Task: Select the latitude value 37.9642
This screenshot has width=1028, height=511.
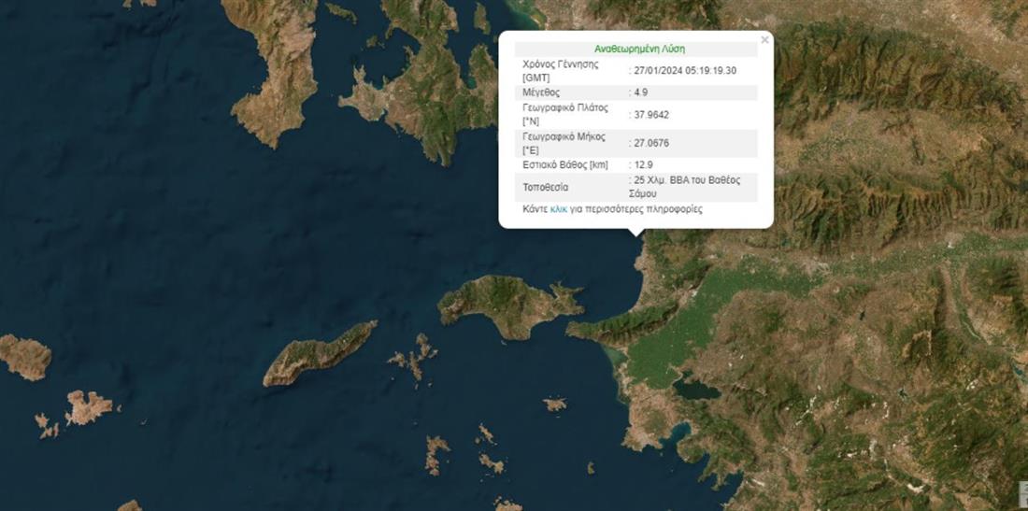Action: [651, 115]
